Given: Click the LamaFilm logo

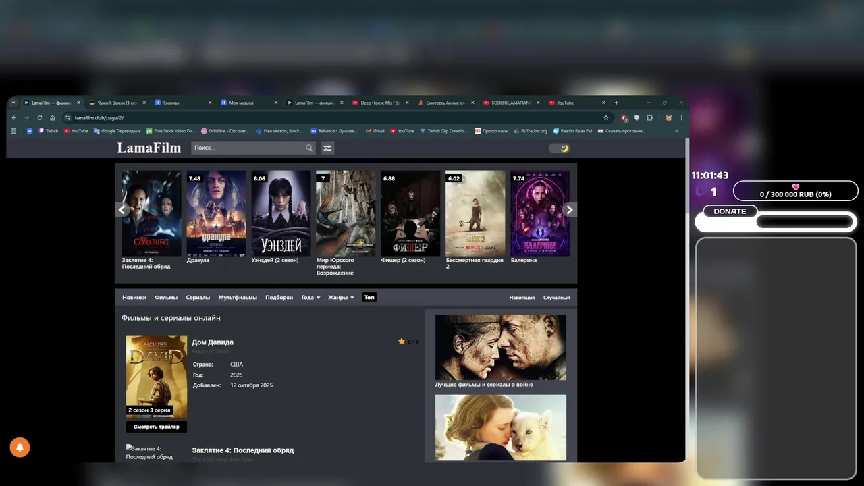Looking at the screenshot, I should point(149,148).
